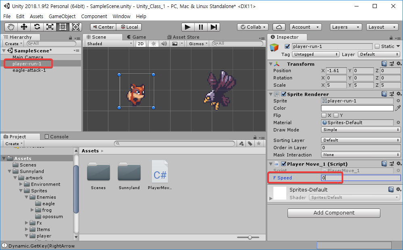Click the F Speed value field
Viewport: 403px width, 250px height.
tap(361, 177)
